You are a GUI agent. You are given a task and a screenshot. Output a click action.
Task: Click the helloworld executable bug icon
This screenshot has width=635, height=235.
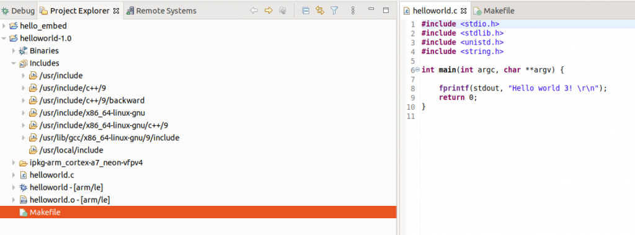click(x=24, y=188)
